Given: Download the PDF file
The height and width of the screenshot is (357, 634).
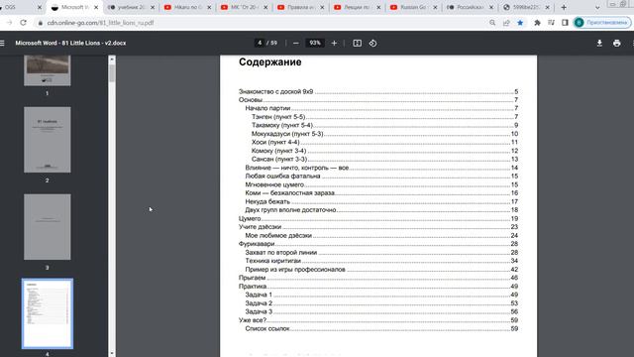Looking at the screenshot, I should [599, 43].
